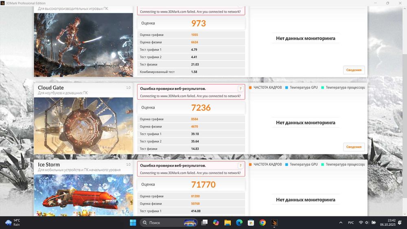Click the Тест графики 1 value 4.79

click(194, 50)
